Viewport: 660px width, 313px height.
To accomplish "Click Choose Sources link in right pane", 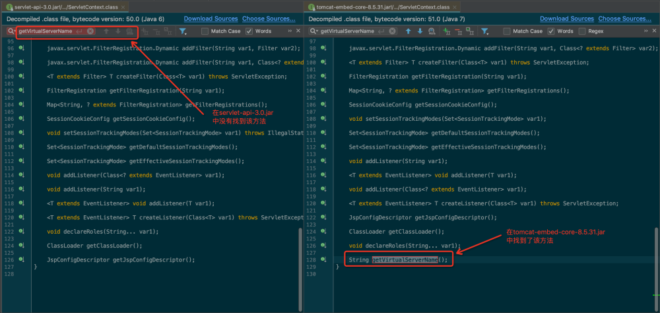I will pyautogui.click(x=624, y=19).
